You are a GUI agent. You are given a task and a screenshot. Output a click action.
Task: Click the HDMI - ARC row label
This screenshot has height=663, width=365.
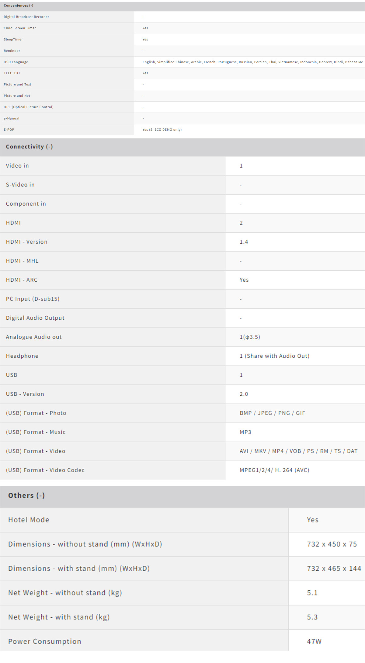pos(22,280)
